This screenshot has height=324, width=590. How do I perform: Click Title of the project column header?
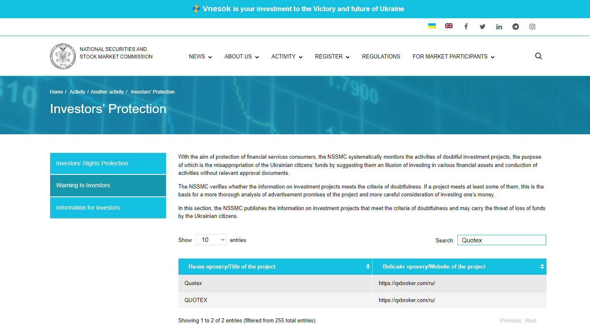[x=275, y=267]
